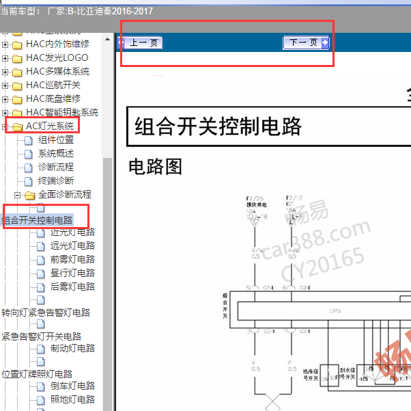Screen dimensions: 411x411
Task: Click the 组合开关控制电路 document heading
Action: 218,127
